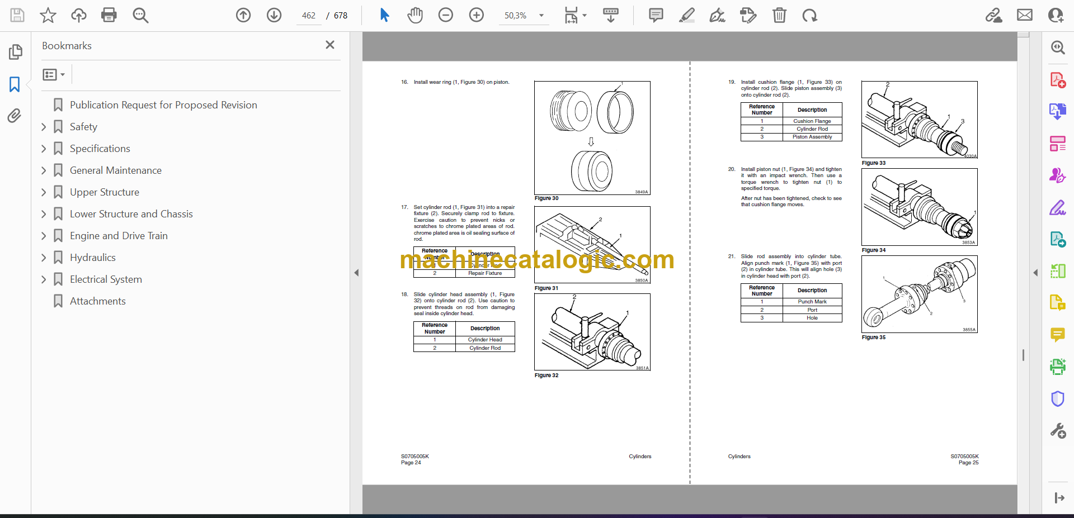Go to previous page arrow
This screenshot has height=518, width=1074.
[243, 15]
